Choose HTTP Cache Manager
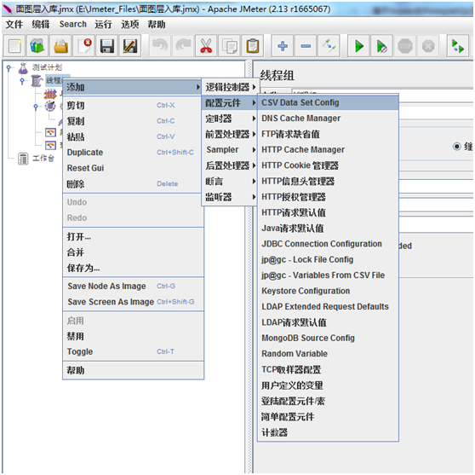The image size is (475, 475). [x=328, y=149]
